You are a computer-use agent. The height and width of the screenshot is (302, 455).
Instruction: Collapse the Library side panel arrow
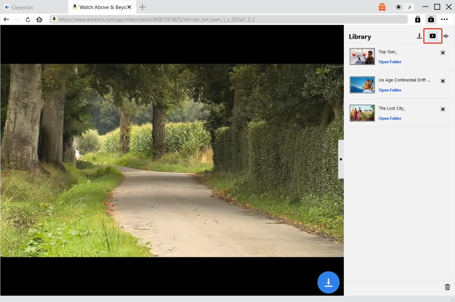point(341,159)
